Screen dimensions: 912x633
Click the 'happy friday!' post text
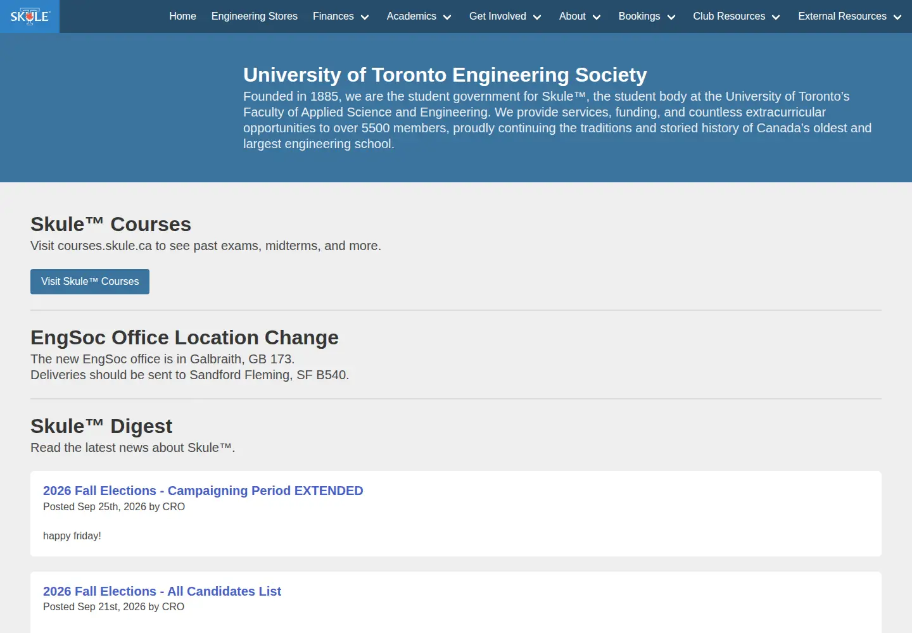(72, 536)
